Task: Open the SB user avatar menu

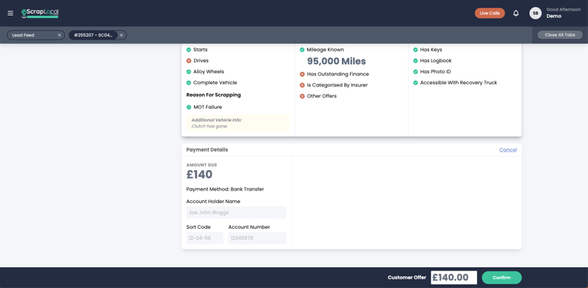Action: click(x=535, y=13)
